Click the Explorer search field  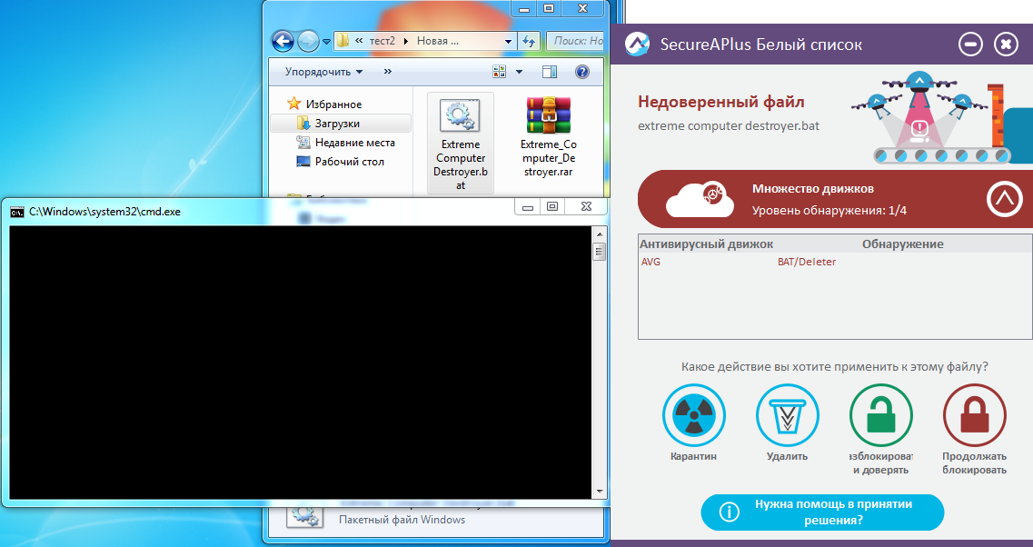coord(574,41)
